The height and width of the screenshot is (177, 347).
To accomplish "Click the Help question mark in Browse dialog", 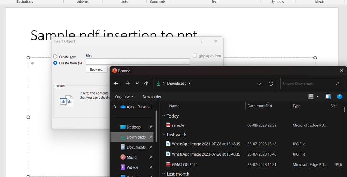I will [x=340, y=97].
